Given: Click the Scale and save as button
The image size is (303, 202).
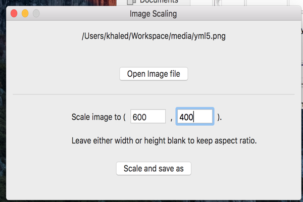Looking at the screenshot, I should click(154, 169).
